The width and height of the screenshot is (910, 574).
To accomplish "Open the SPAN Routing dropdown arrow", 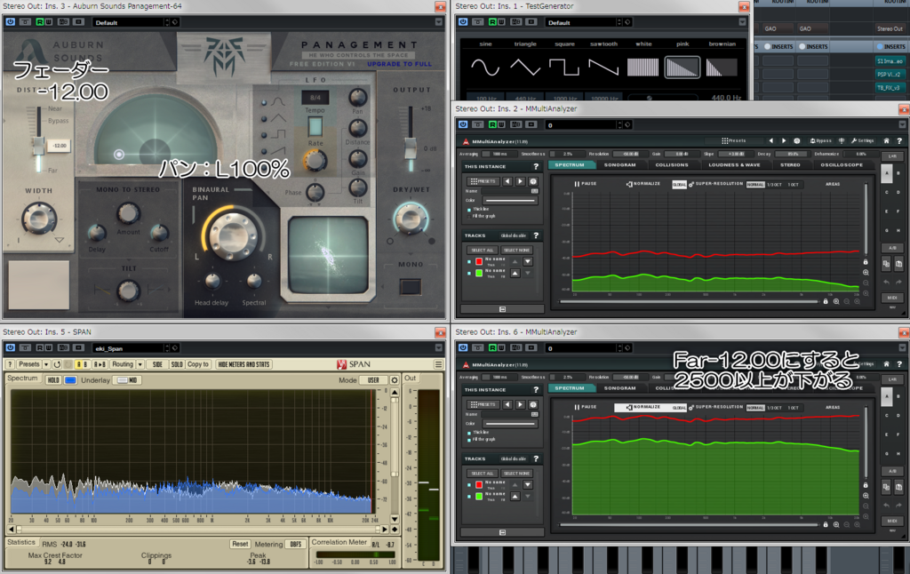I will click(x=140, y=364).
